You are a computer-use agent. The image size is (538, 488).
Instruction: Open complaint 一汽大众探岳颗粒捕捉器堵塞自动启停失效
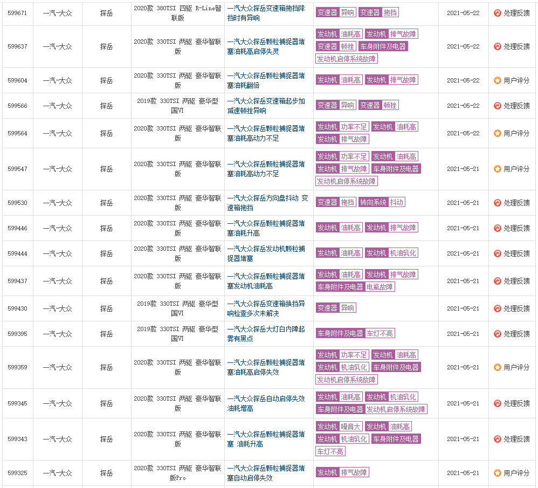(266, 473)
